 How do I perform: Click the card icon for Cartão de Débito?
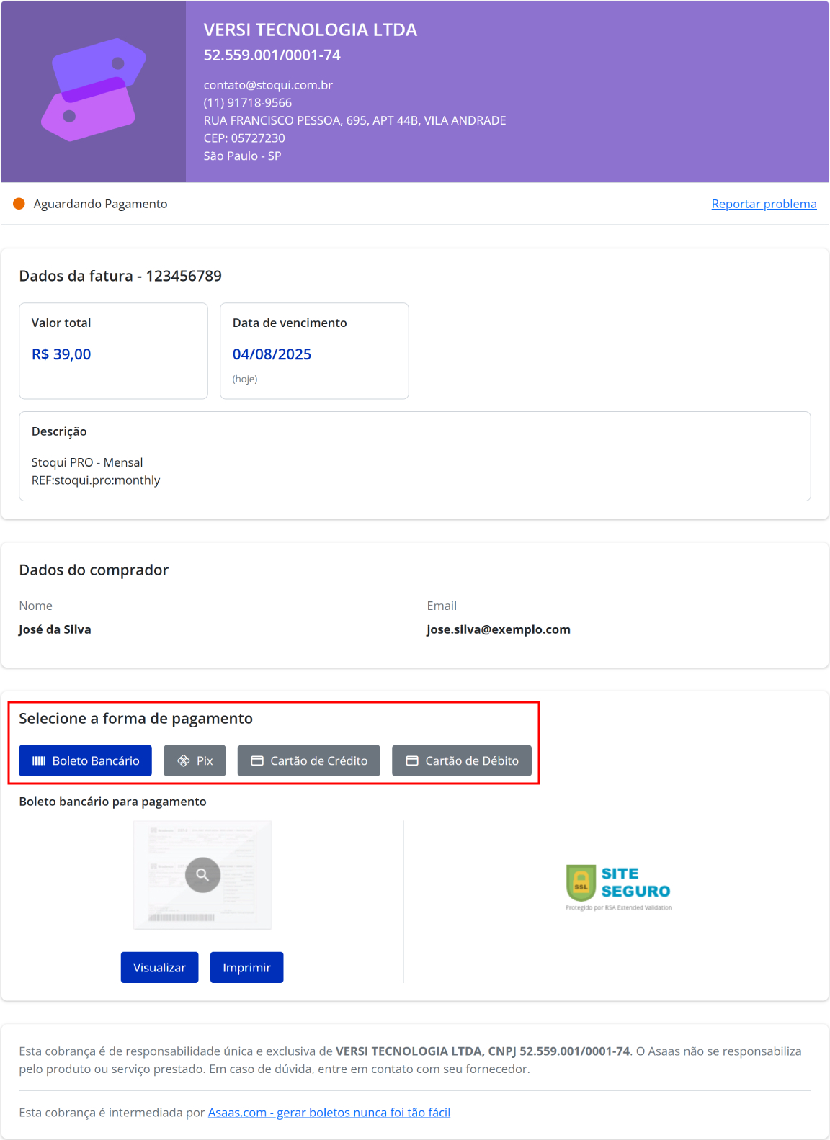click(x=412, y=760)
